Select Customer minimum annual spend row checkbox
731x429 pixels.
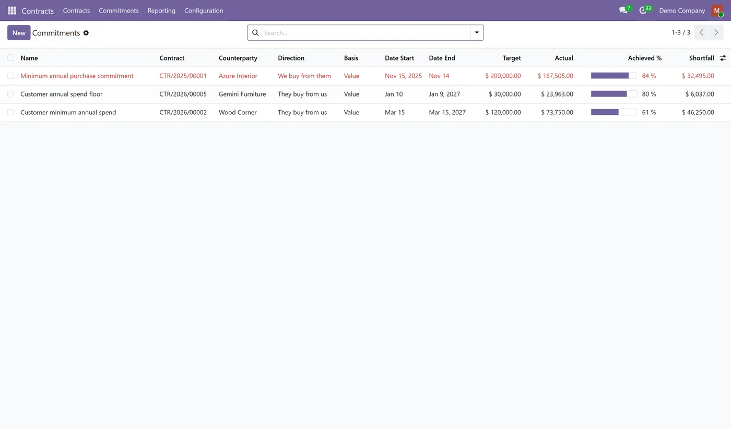10,112
